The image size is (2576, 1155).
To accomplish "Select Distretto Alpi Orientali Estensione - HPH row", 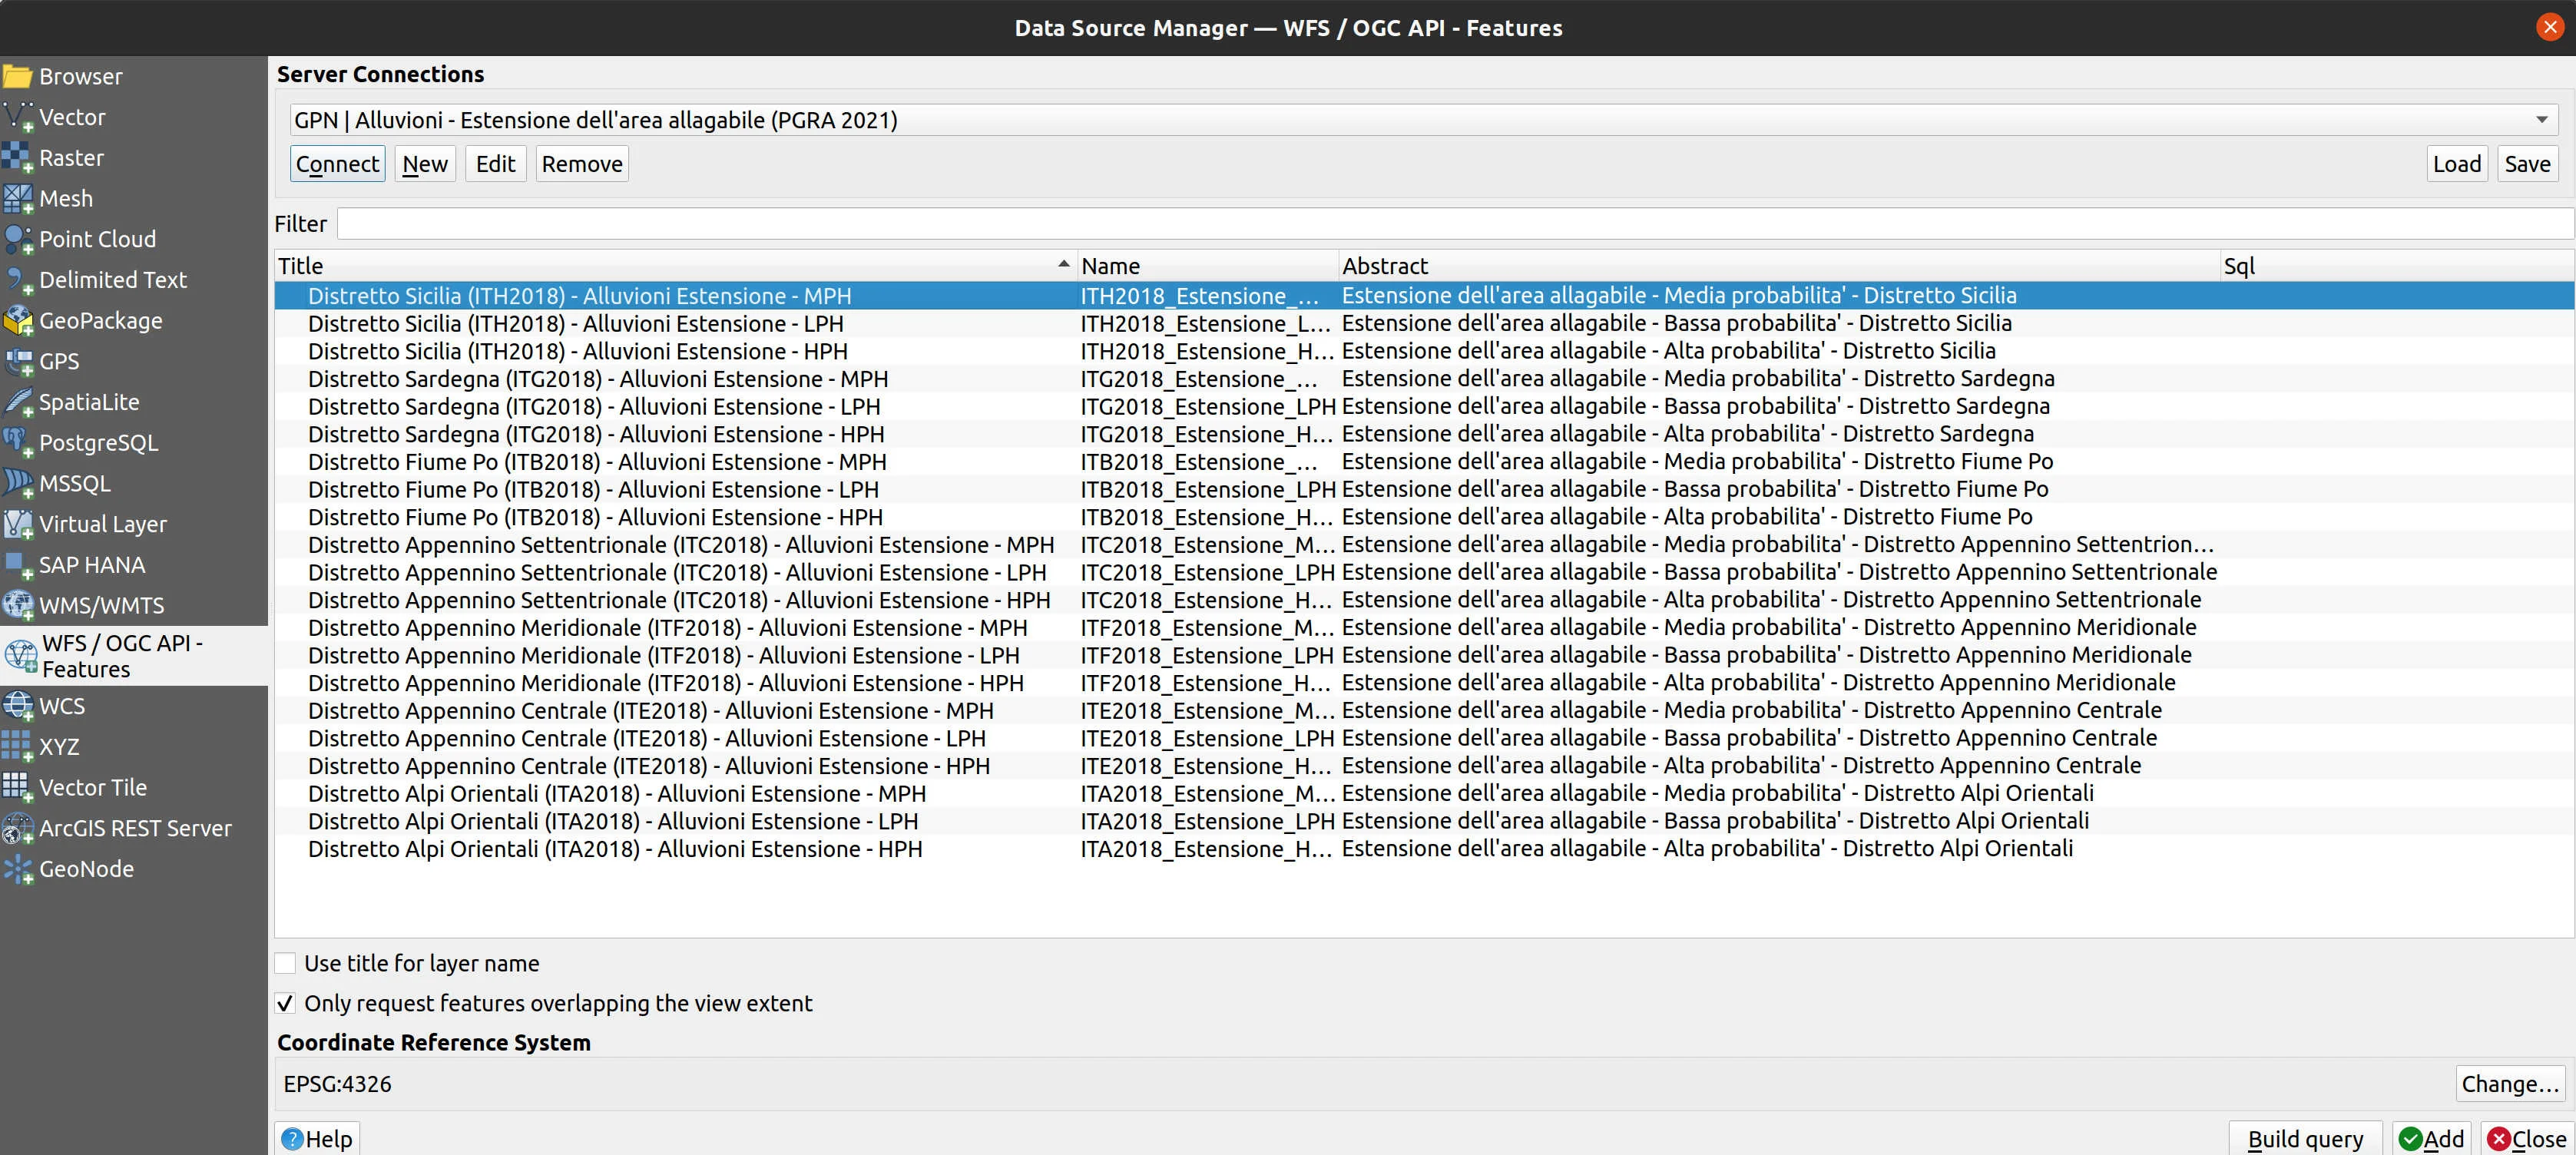I will click(1424, 849).
